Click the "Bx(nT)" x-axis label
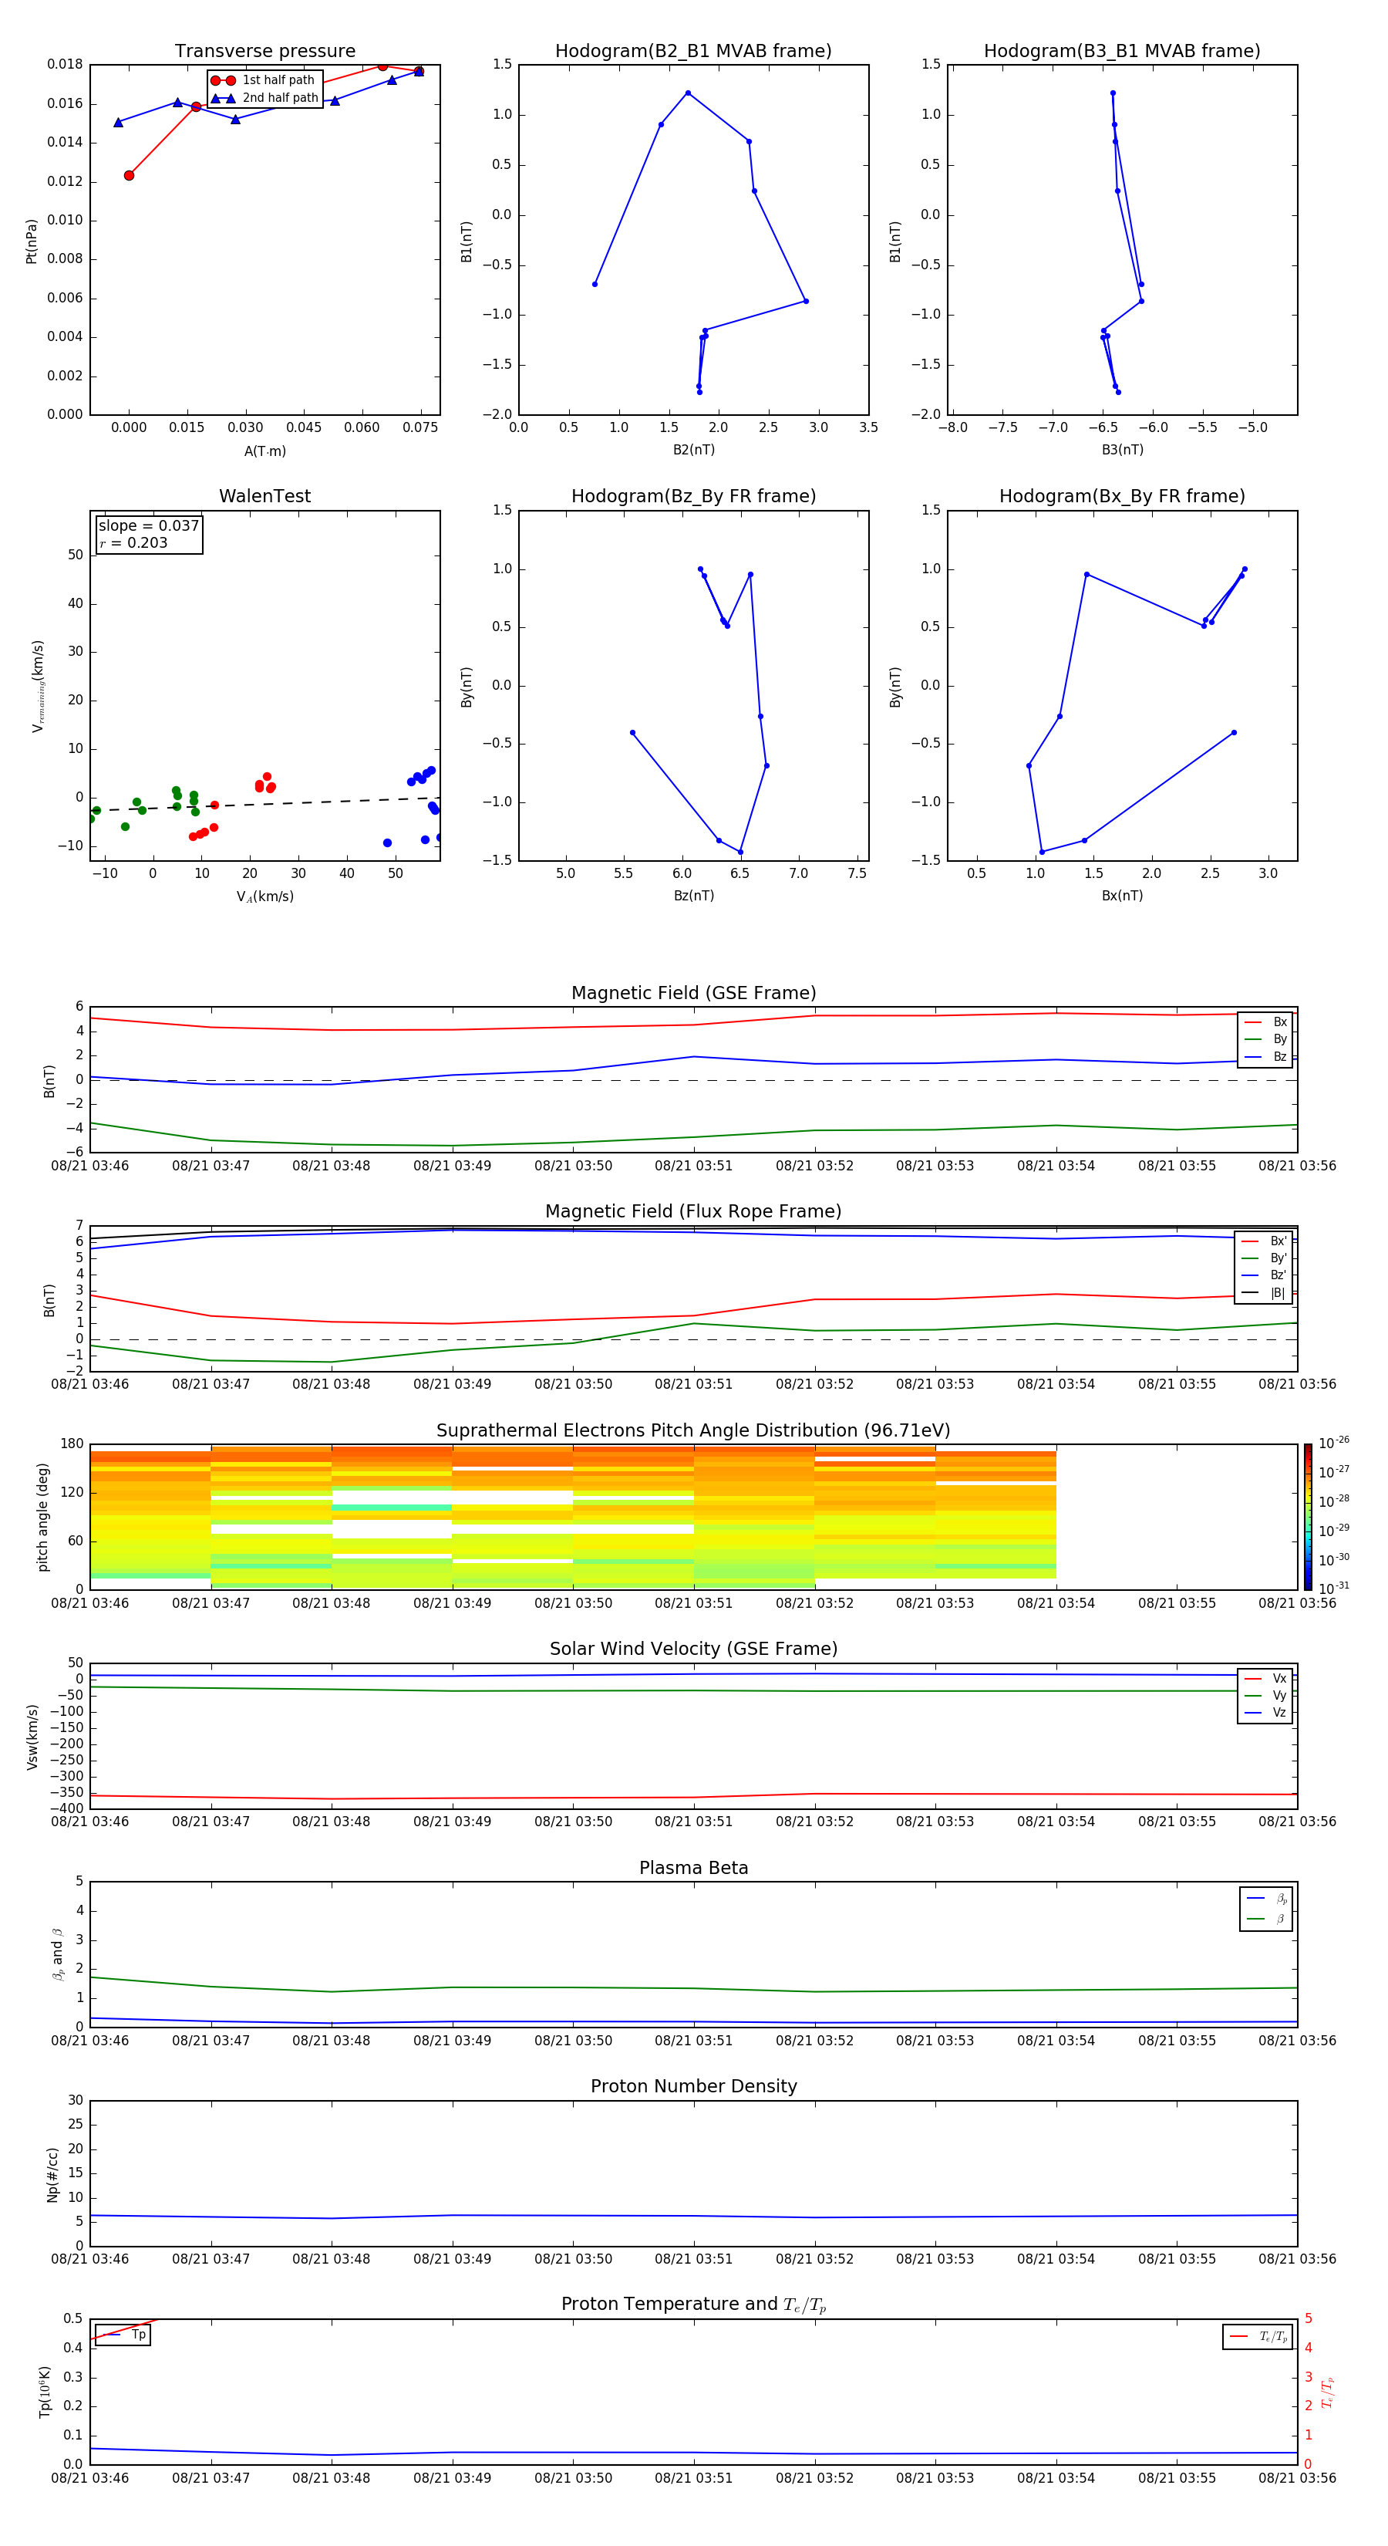Screen dimensions: 1388x2546 (x=1122, y=896)
